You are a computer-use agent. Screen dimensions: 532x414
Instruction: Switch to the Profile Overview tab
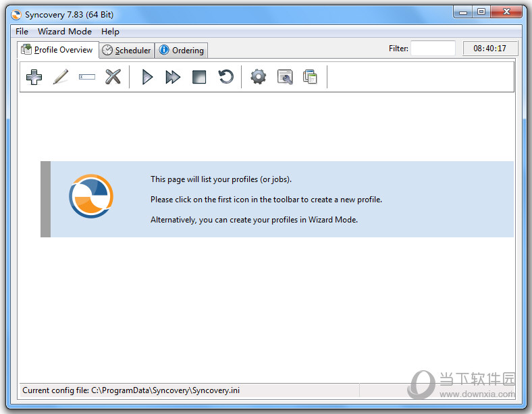click(x=57, y=50)
